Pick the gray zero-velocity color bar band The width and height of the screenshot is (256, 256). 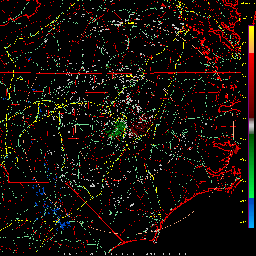[251, 126]
